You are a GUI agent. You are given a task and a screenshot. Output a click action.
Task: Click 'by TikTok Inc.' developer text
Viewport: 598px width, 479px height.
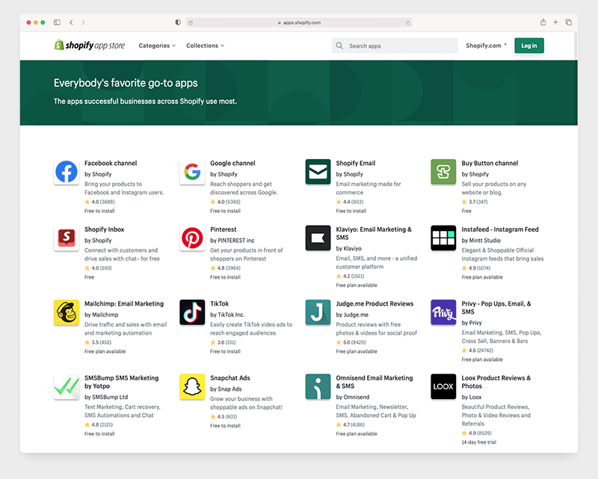click(227, 315)
